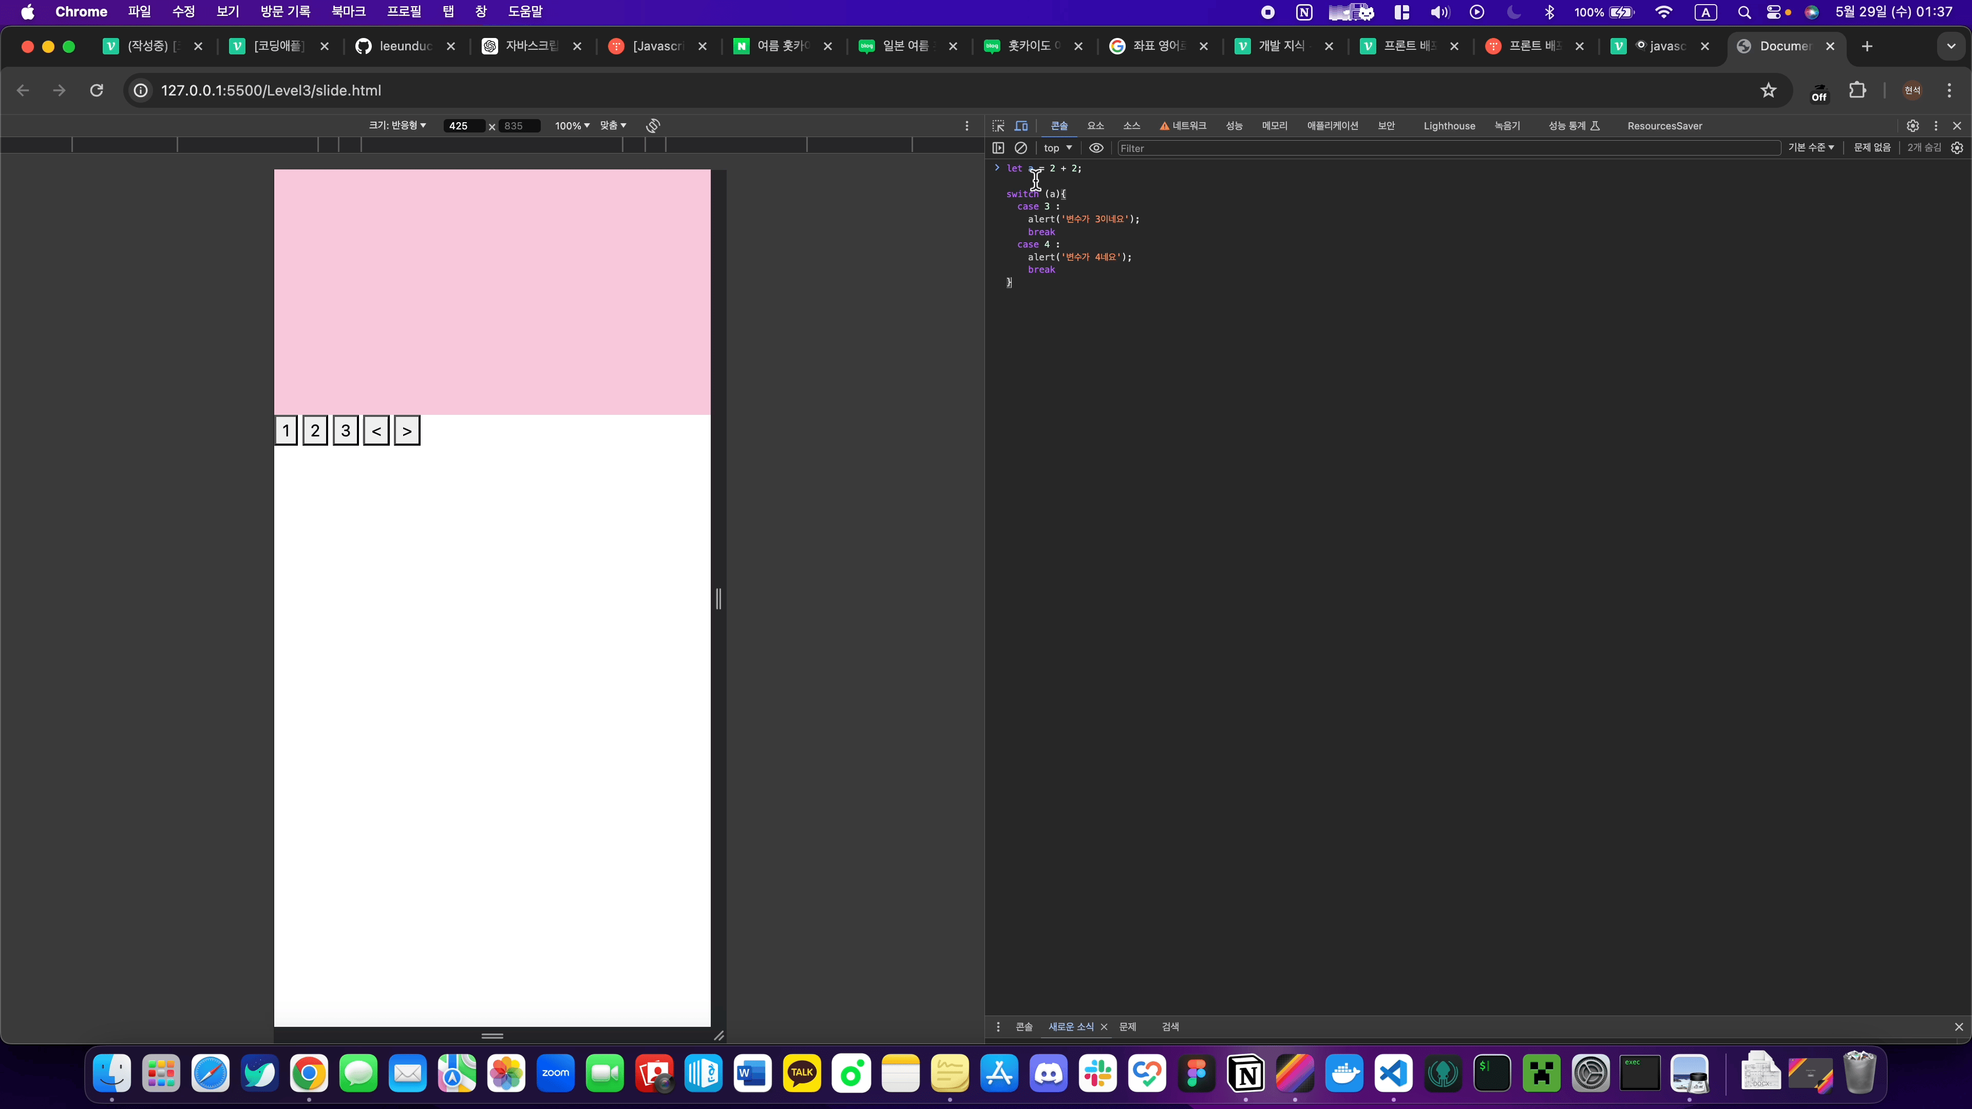Viewport: 1972px width, 1109px height.
Task: Clear the console with the clear icon
Action: [x=1020, y=148]
